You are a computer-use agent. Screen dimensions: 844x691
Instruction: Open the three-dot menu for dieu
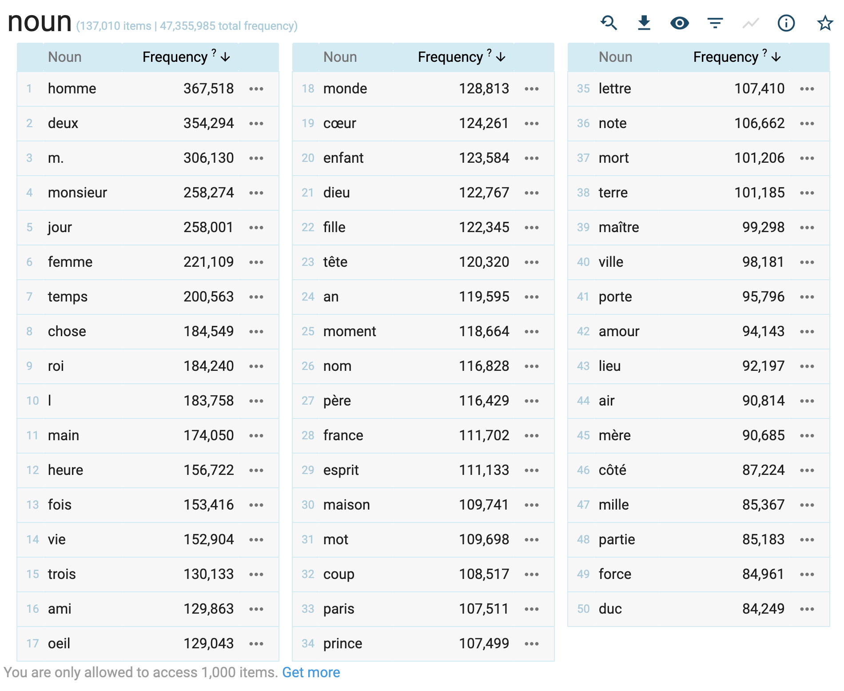[x=532, y=193]
